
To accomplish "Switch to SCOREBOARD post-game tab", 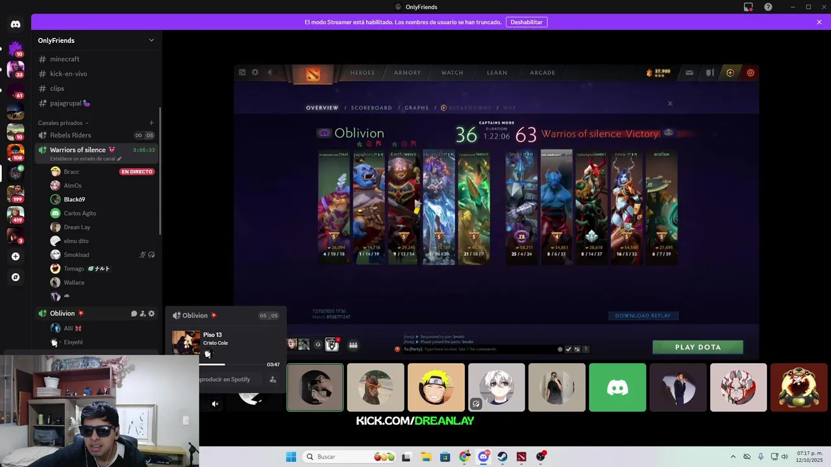I will 372,108.
